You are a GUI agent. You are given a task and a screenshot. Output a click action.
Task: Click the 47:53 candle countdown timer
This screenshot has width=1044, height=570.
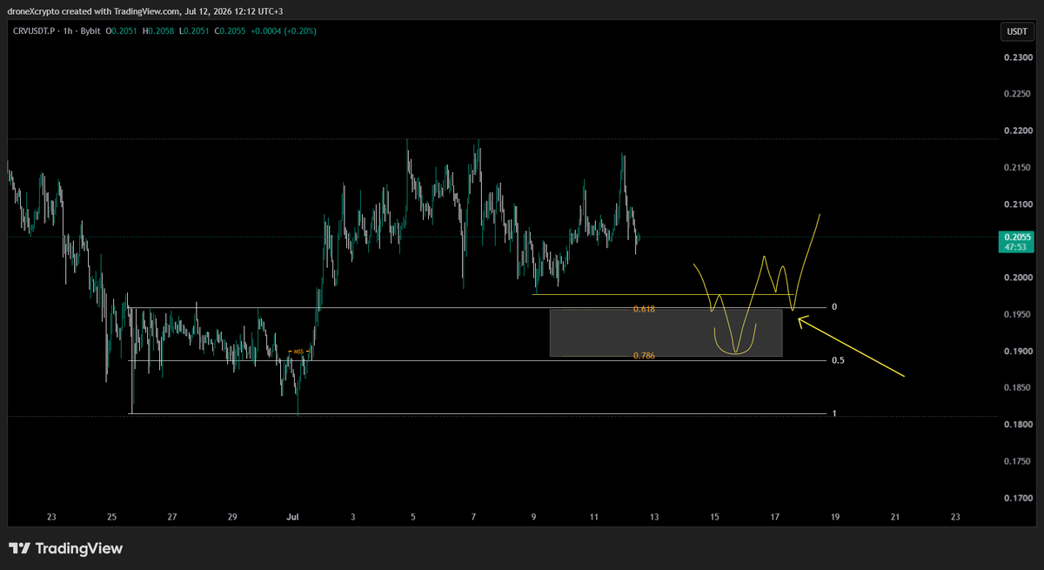click(1017, 247)
